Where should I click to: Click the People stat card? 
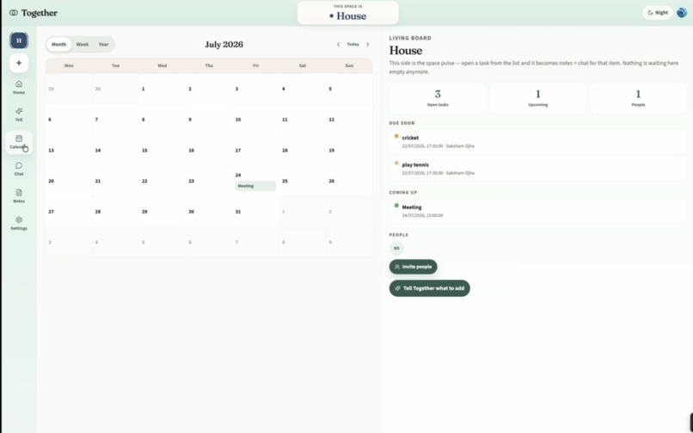638,98
